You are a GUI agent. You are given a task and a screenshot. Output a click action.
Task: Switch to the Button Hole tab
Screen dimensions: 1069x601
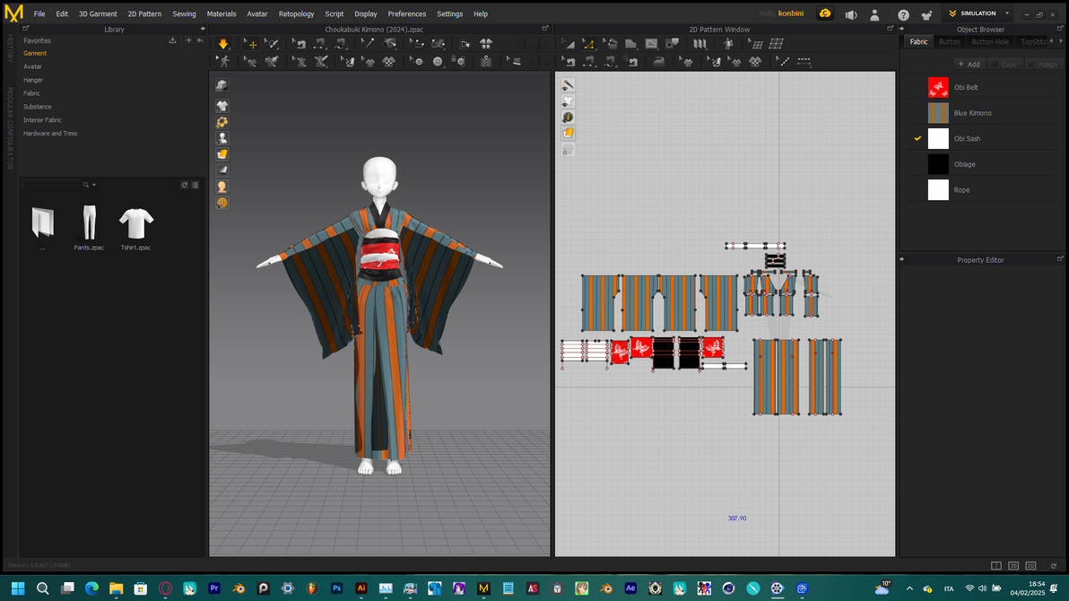click(x=989, y=41)
